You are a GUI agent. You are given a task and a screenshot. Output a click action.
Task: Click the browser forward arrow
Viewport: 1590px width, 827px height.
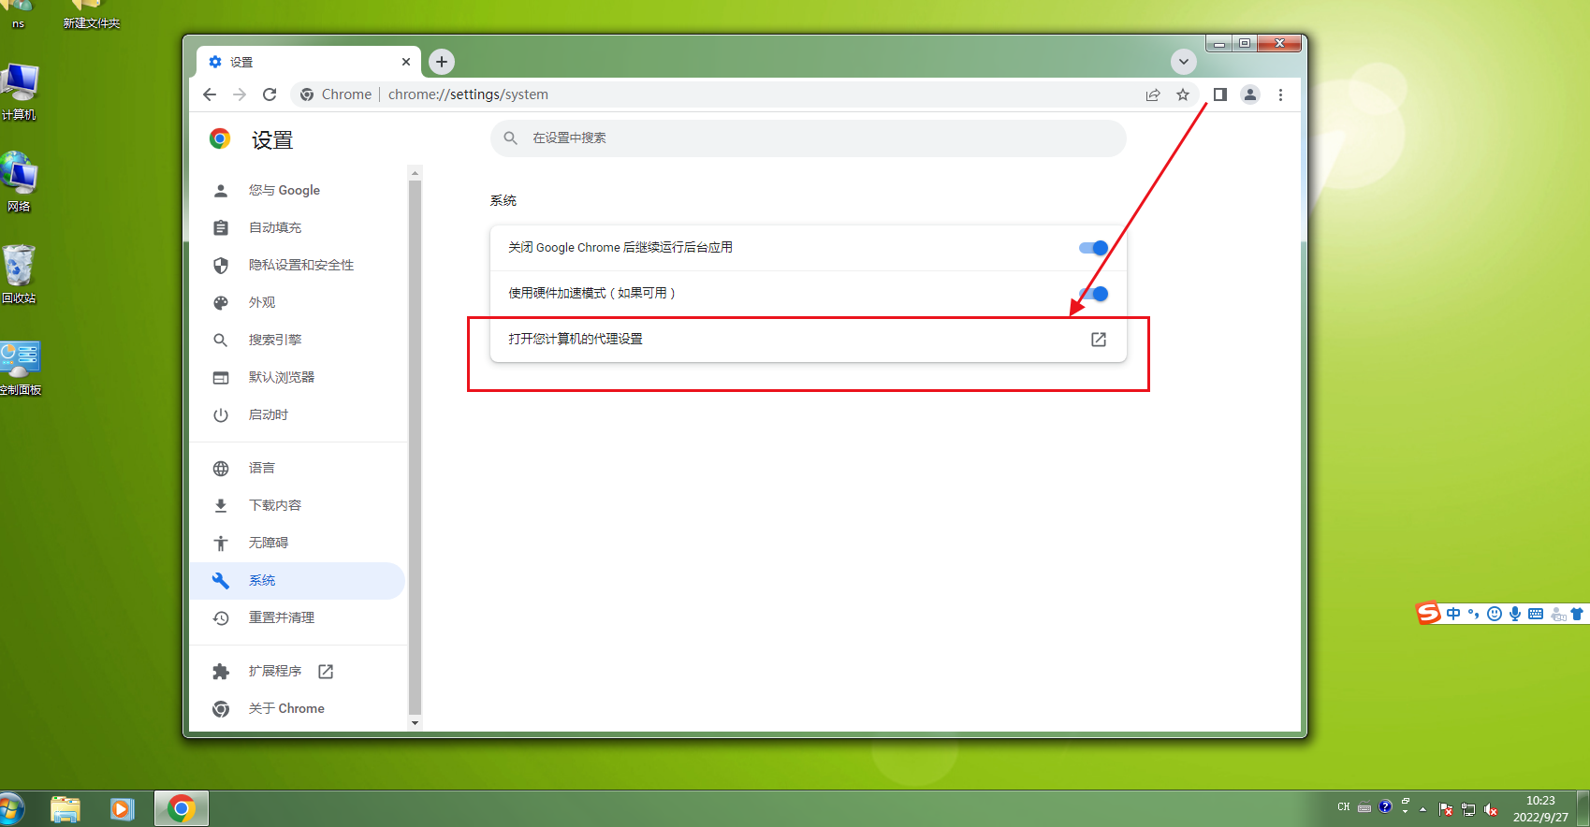(240, 94)
